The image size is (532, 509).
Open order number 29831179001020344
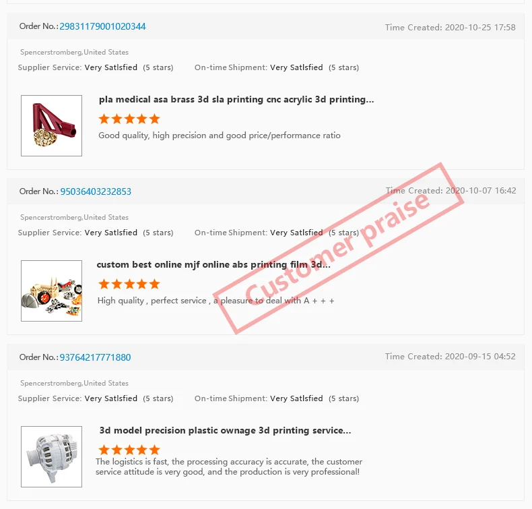[x=102, y=26]
